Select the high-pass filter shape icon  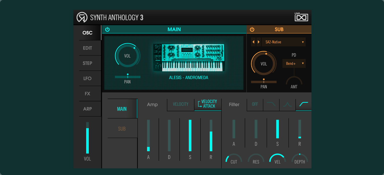pos(304,104)
